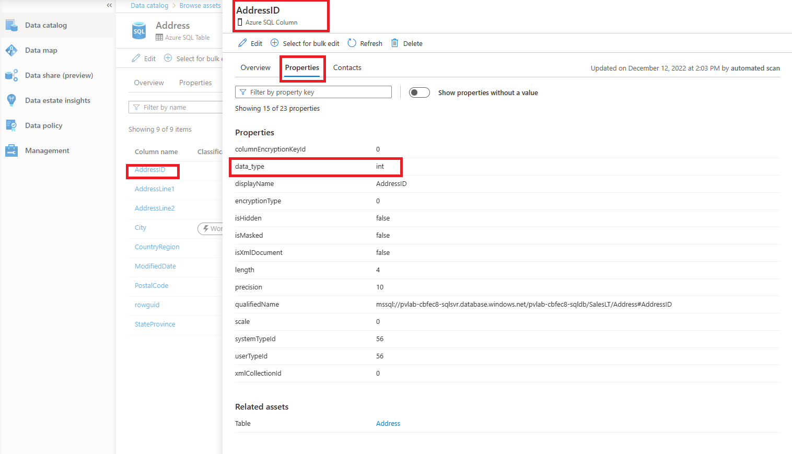Collapse the left navigation sidebar
The image size is (792, 454).
pyautogui.click(x=109, y=5)
